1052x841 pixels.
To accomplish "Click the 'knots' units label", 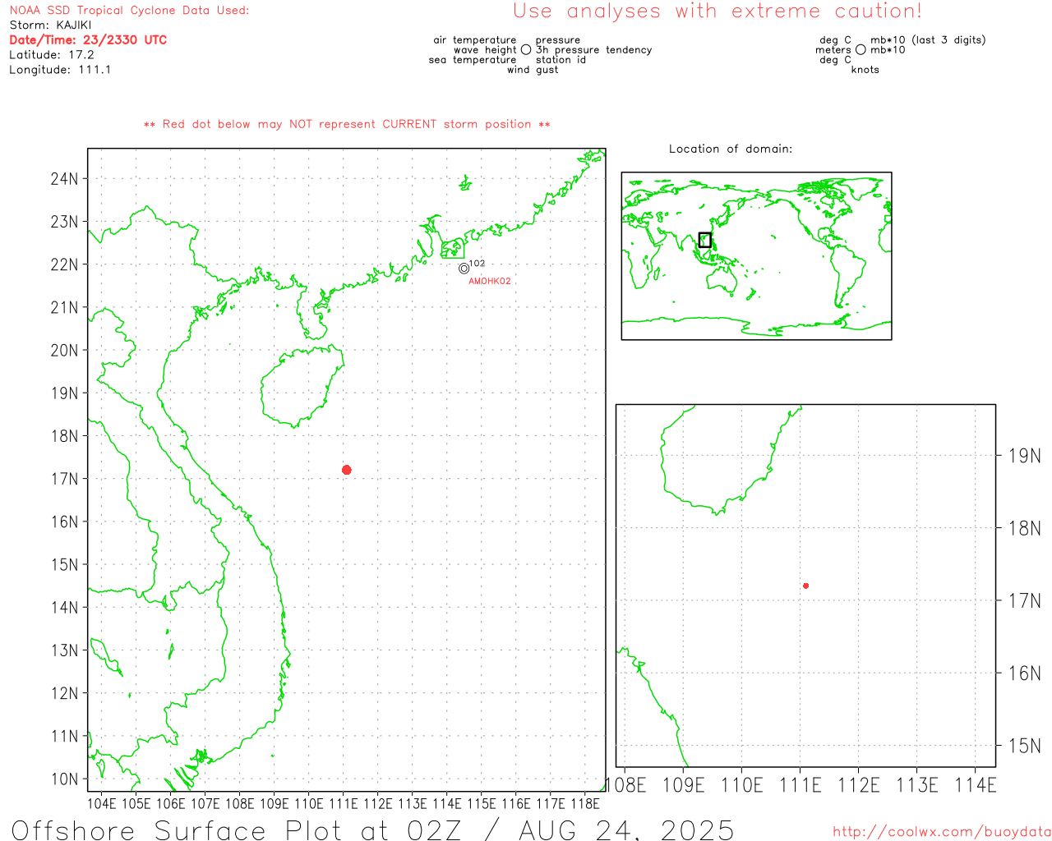I will tap(865, 70).
